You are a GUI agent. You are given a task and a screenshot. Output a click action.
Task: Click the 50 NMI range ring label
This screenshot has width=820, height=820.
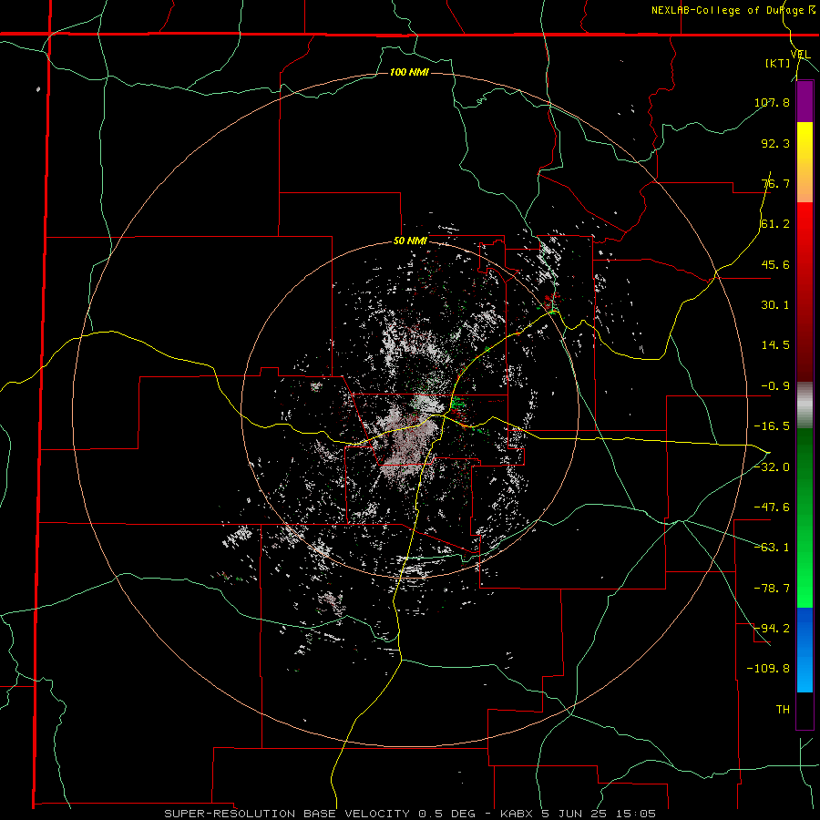point(411,241)
